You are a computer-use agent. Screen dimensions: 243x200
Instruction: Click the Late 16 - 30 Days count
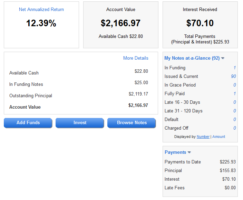coord(234,102)
